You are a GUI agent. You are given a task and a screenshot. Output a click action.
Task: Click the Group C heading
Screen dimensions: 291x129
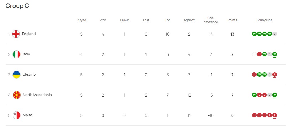pyautogui.click(x=17, y=6)
